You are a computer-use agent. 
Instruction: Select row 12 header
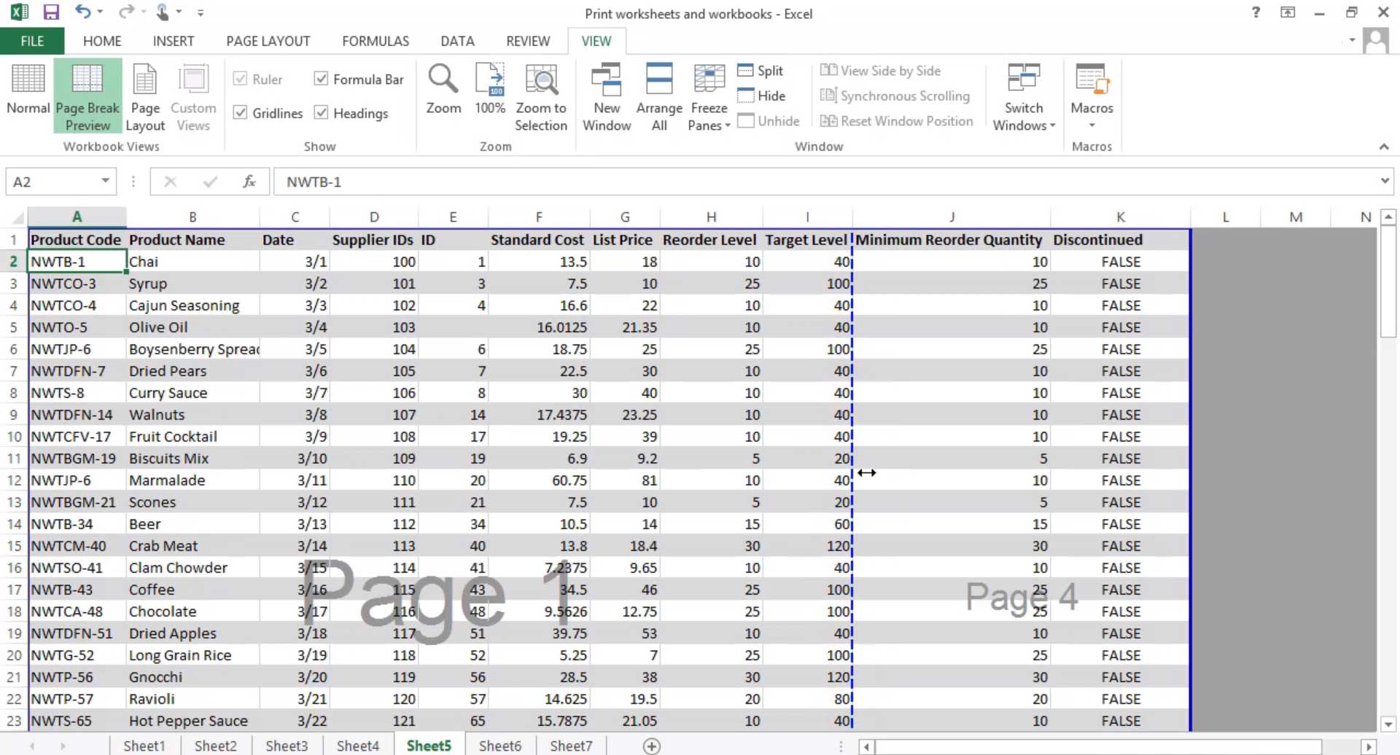click(x=14, y=480)
